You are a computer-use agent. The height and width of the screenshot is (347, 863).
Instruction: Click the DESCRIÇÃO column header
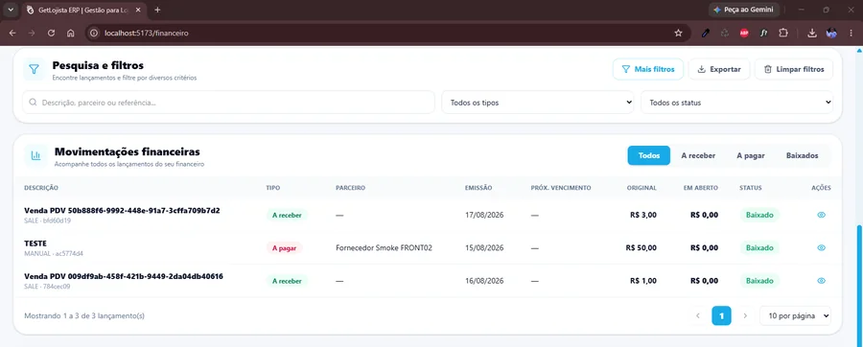[41, 188]
